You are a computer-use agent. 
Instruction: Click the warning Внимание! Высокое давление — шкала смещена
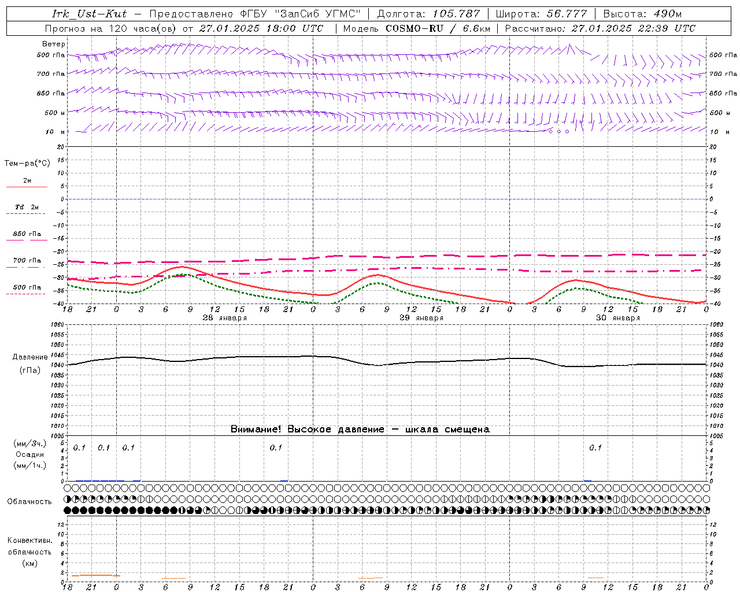(360, 429)
